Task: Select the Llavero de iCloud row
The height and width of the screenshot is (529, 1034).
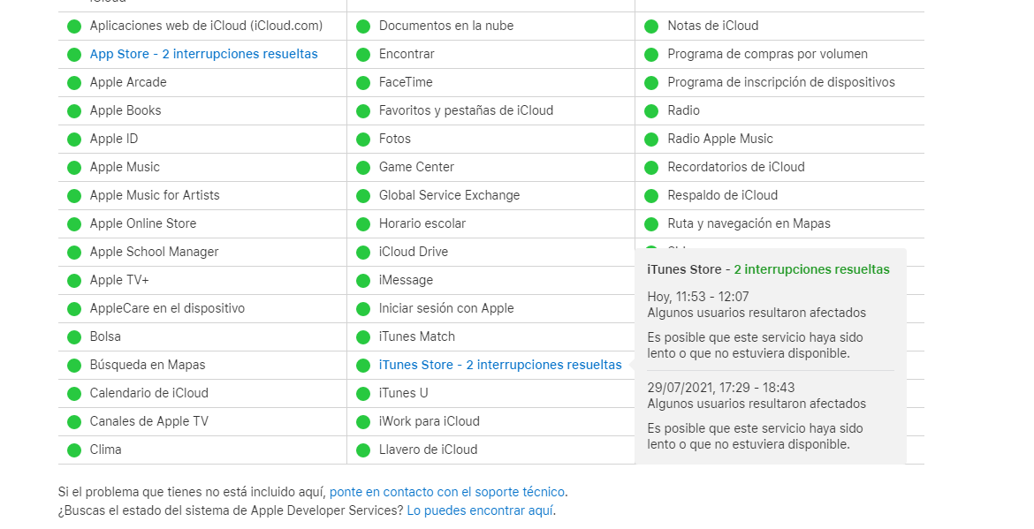Action: tap(428, 450)
